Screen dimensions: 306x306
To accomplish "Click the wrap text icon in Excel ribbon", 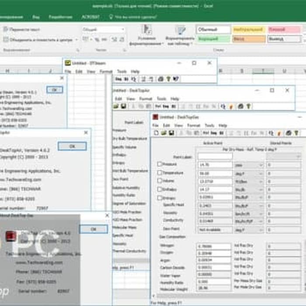I will pos(6,29).
